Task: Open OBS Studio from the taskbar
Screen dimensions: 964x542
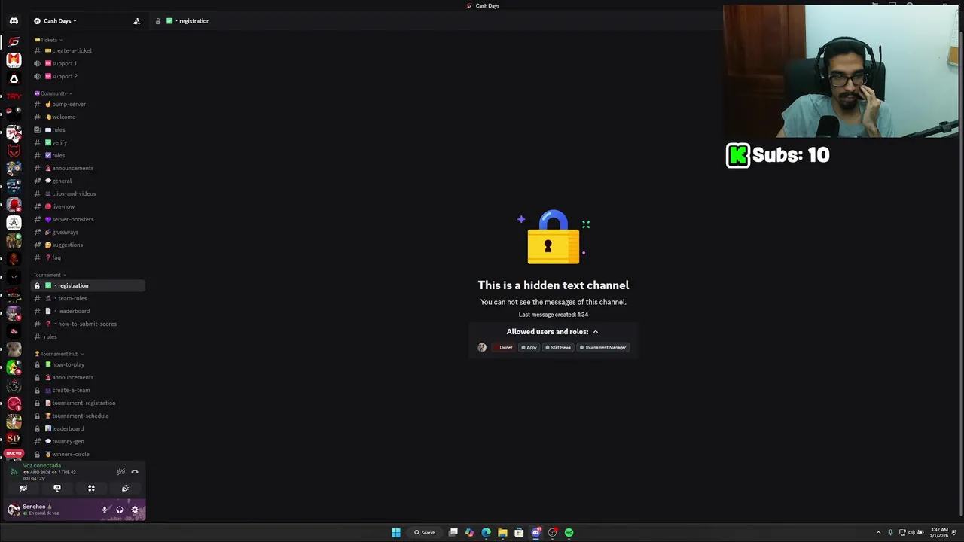Action: tap(552, 533)
